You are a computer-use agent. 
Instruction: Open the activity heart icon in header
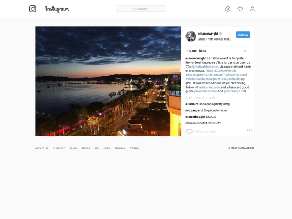[x=240, y=9]
